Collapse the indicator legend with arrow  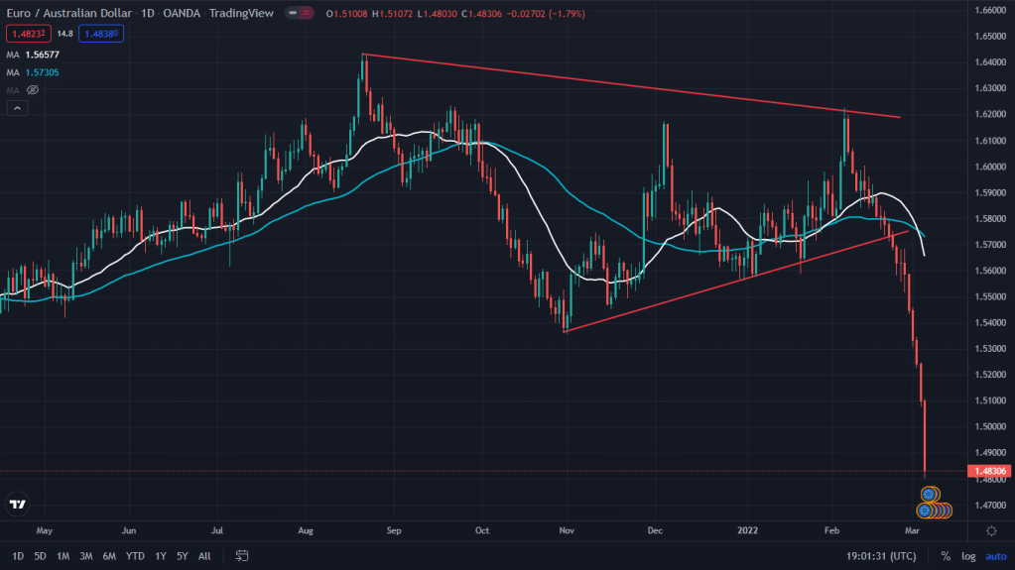pos(16,108)
